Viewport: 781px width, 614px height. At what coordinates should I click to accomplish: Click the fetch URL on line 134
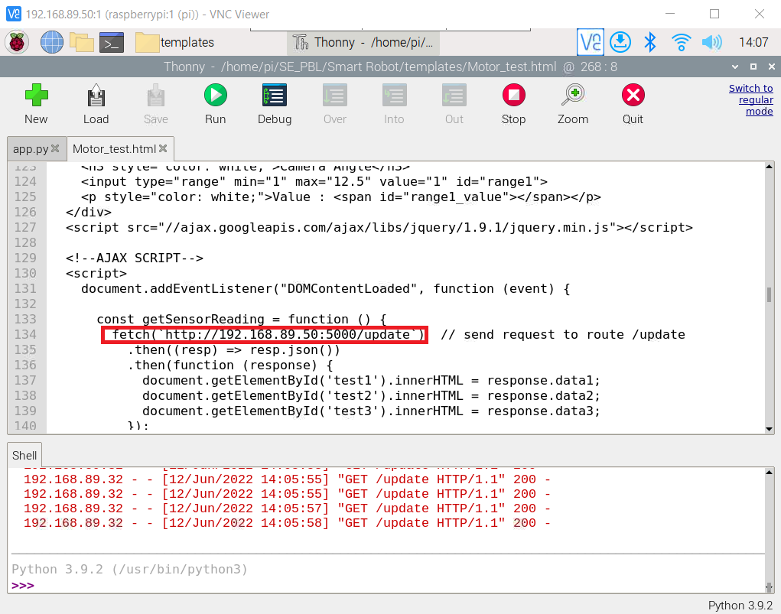tap(265, 335)
